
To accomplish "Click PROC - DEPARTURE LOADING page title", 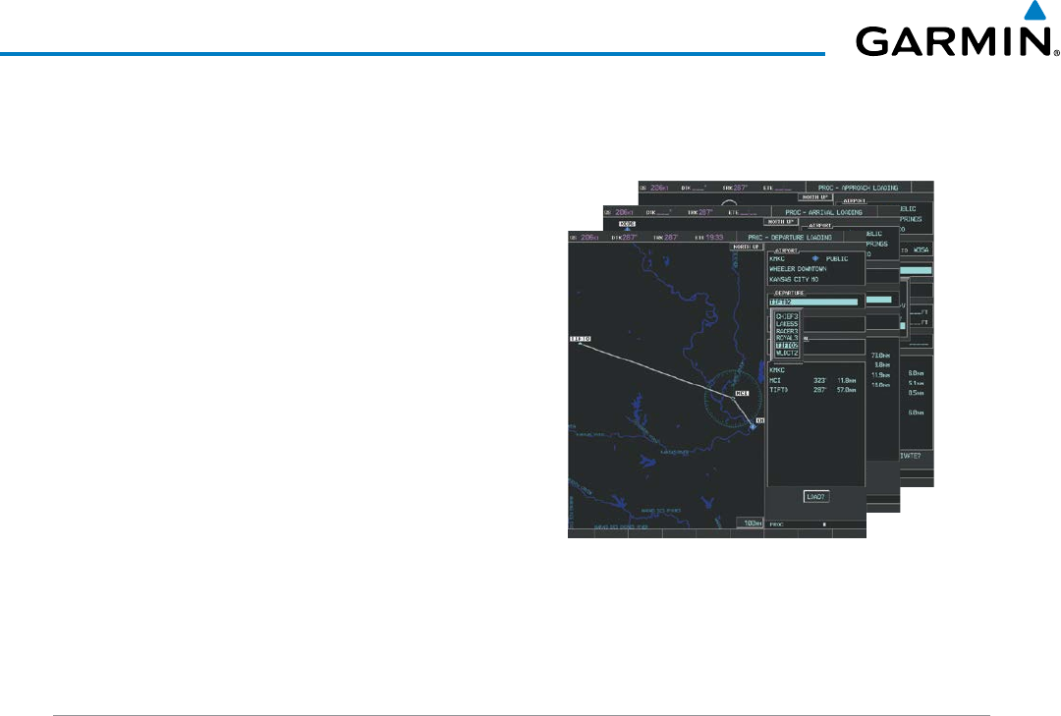I will point(790,238).
